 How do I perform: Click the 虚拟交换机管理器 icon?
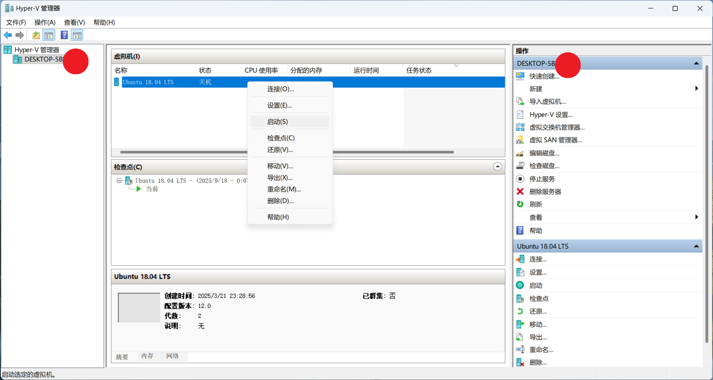pyautogui.click(x=520, y=127)
